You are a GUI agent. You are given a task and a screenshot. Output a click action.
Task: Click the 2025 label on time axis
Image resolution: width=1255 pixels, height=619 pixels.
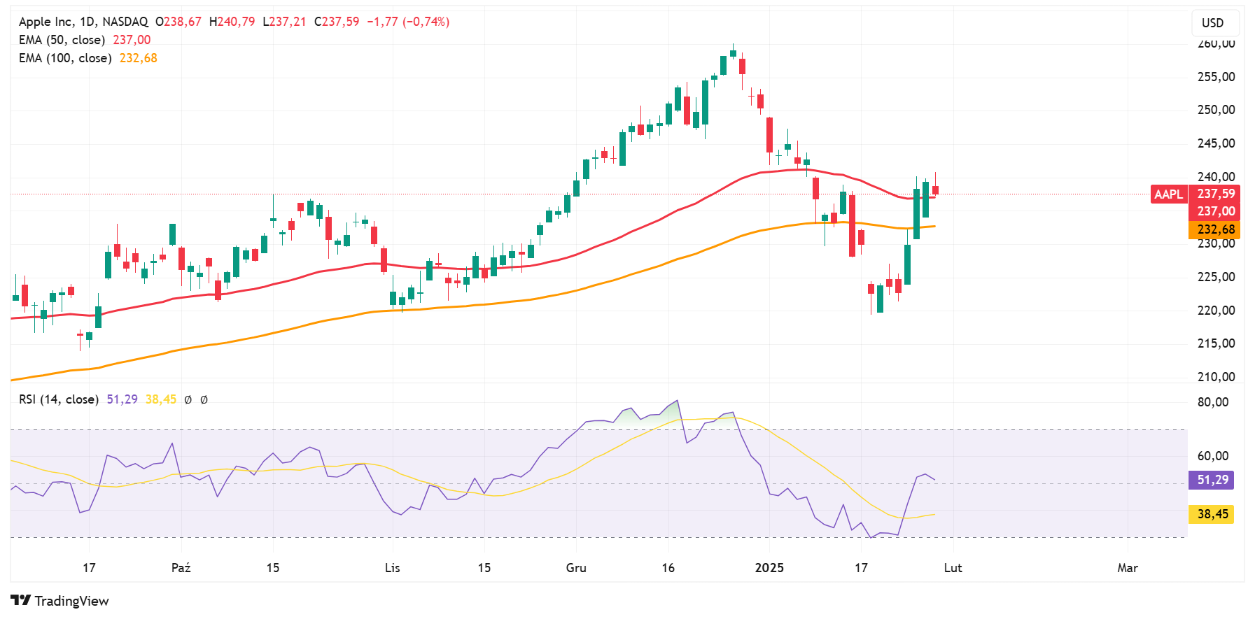click(x=769, y=568)
